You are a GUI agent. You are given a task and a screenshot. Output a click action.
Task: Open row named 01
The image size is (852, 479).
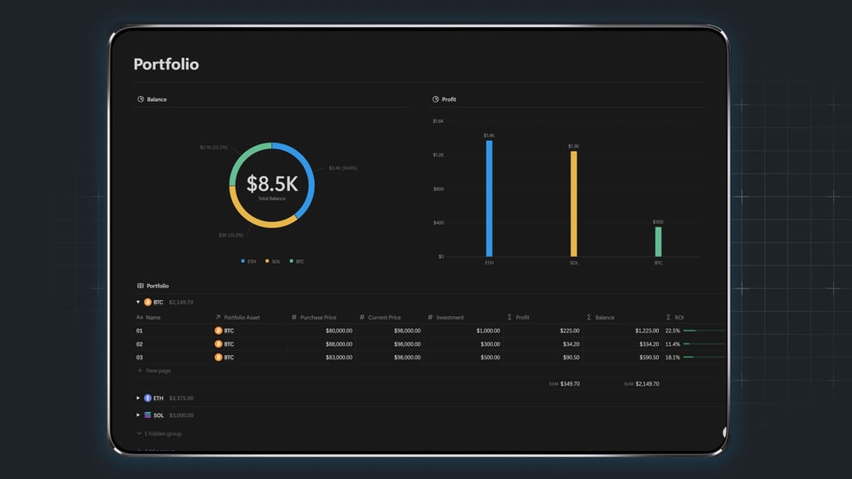click(x=140, y=331)
